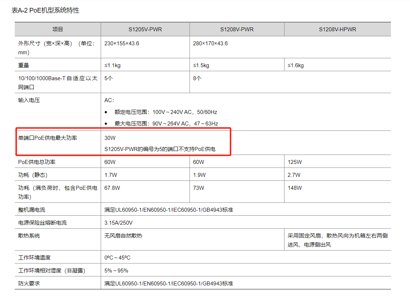Click the 280×170×43.6 dimension value
410x298 pixels.
tap(210, 43)
